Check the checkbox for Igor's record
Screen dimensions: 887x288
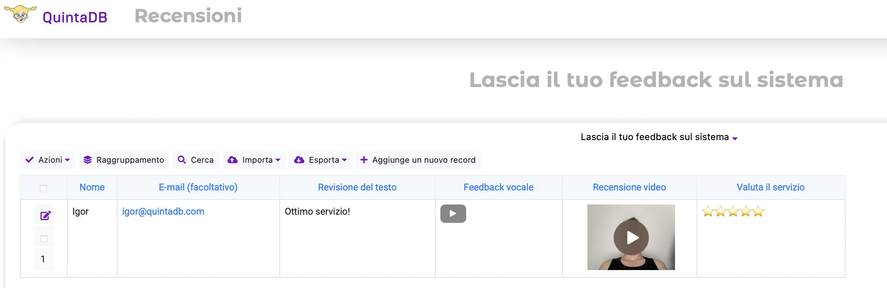pos(44,239)
